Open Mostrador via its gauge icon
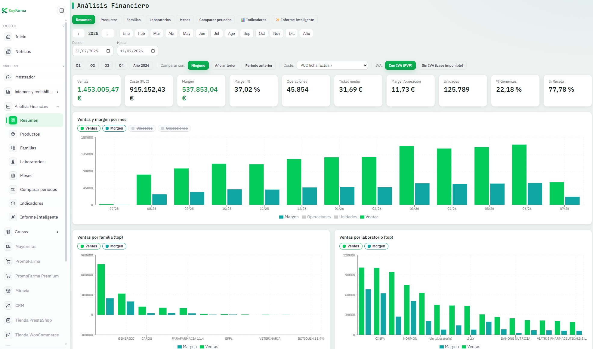This screenshot has height=349, width=593. click(x=8, y=77)
